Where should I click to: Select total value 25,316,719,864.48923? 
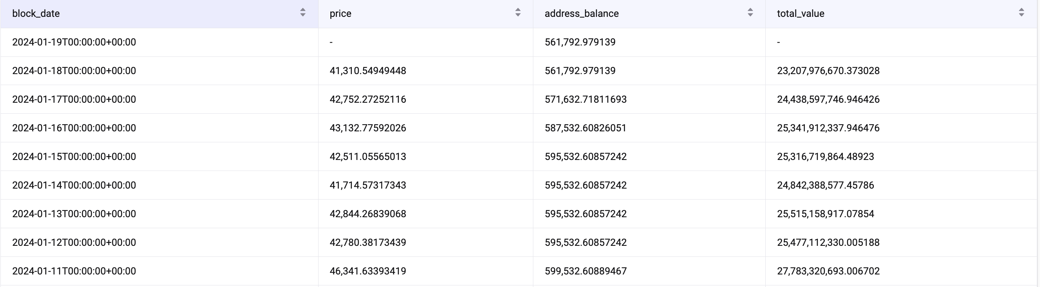tap(826, 156)
